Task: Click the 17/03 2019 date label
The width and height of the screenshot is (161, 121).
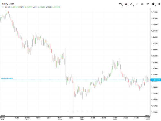Action: click(148, 118)
